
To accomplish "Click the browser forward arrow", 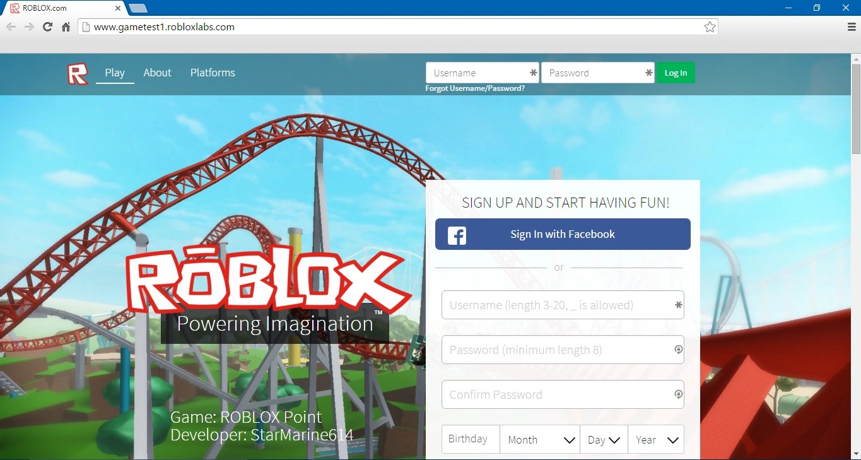I will (x=29, y=27).
